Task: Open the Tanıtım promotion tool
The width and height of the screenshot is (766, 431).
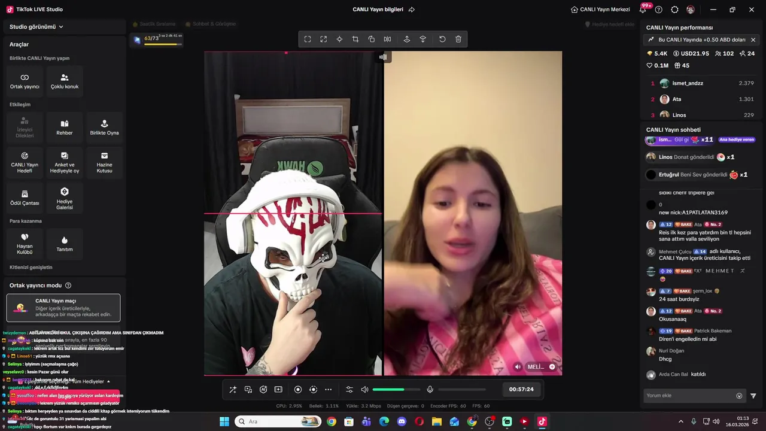Action: [x=65, y=244]
